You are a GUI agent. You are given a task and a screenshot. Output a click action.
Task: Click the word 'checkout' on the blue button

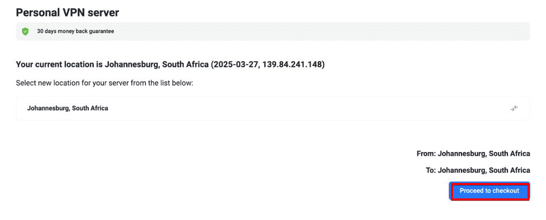point(506,191)
